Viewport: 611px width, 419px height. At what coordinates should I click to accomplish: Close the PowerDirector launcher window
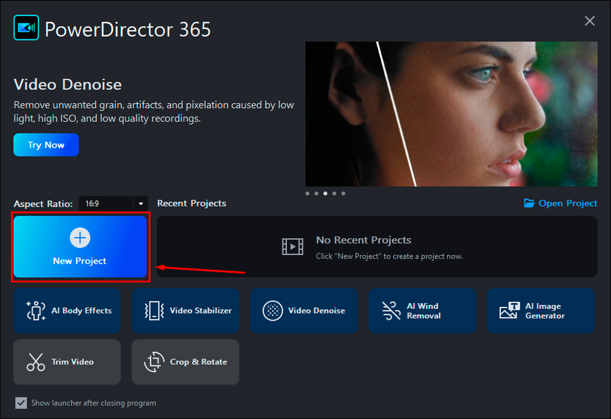pos(590,21)
